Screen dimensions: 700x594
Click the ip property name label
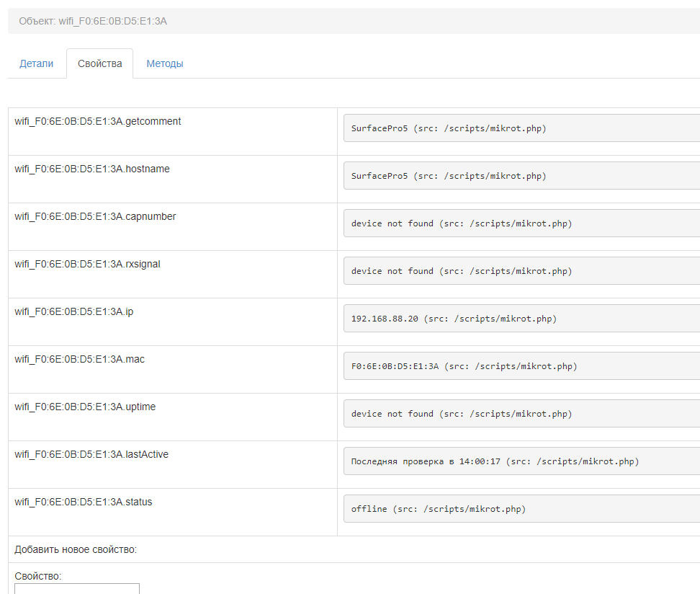click(x=74, y=311)
